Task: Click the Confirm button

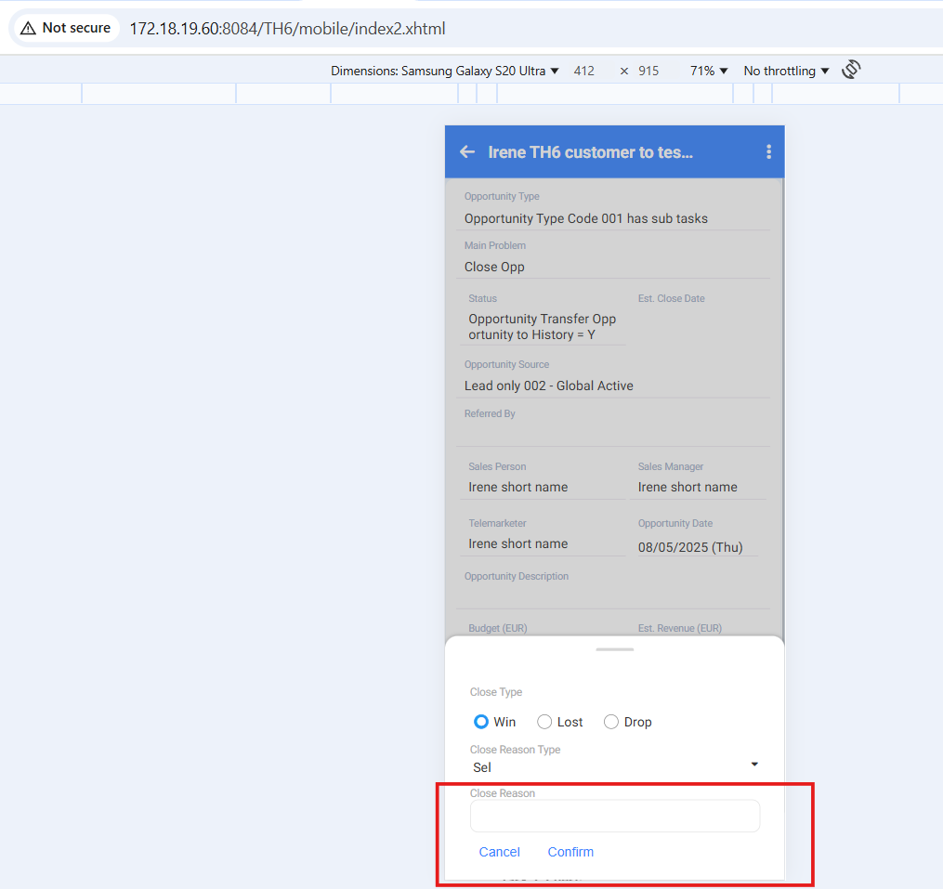Action: coord(570,852)
